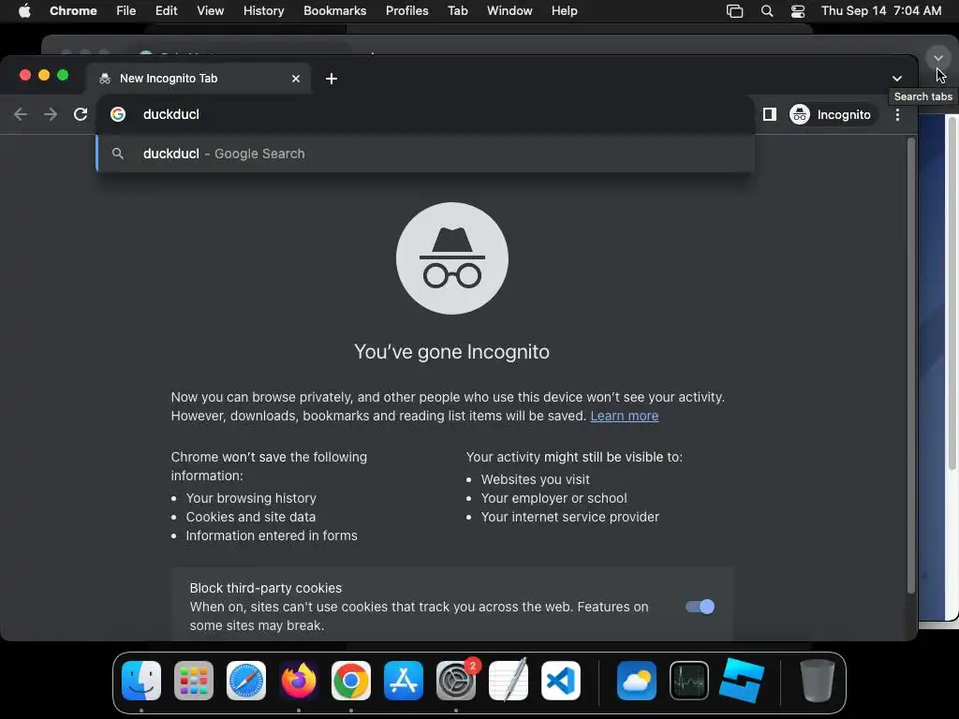Click the page vertical scrollbar
The height and width of the screenshot is (719, 959).
coord(910,366)
